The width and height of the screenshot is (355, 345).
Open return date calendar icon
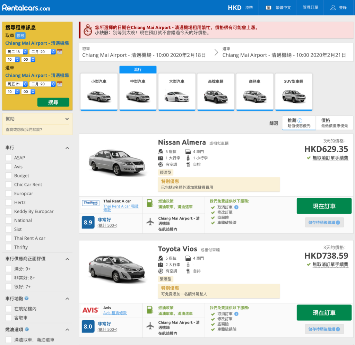[x=60, y=84]
